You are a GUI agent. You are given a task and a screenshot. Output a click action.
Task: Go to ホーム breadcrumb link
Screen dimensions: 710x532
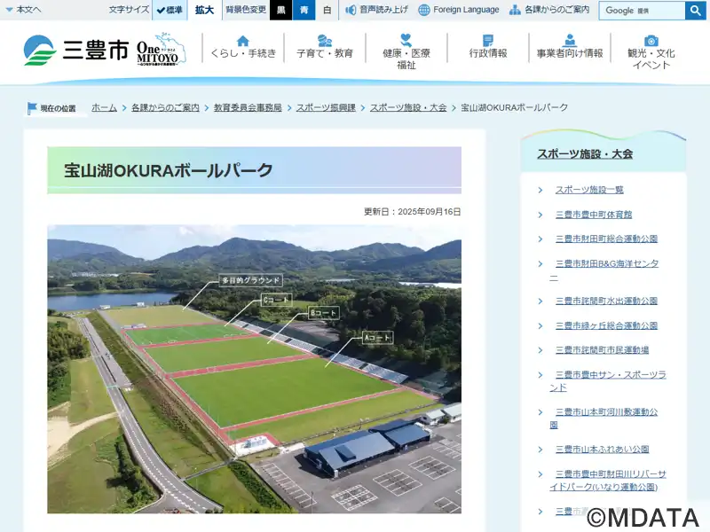[104, 107]
